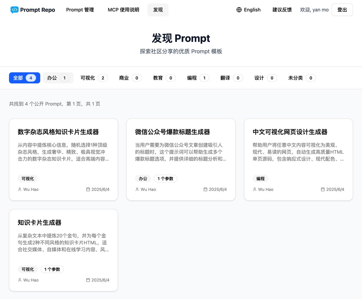
Task: Click the calendar icon on 中文可视化网页设计生成器 card
Action: tap(323, 189)
